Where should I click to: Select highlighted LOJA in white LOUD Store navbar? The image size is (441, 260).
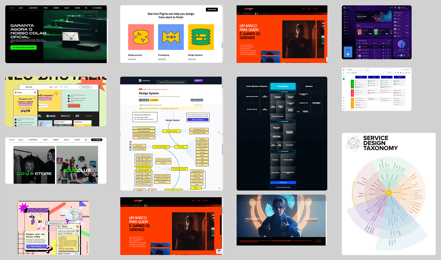tap(21, 140)
